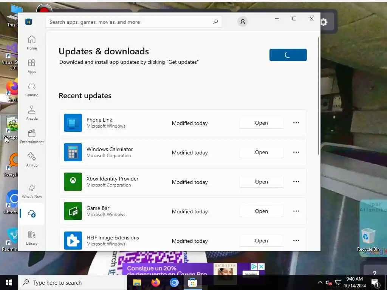Image resolution: width=387 pixels, height=290 pixels.
Task: Open File Explorer from the taskbar
Action: (137, 282)
